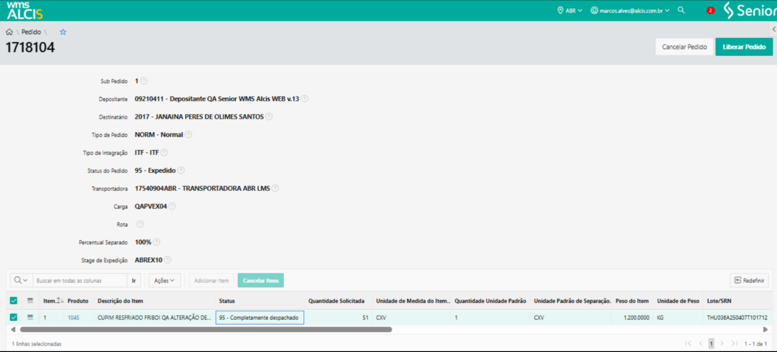Mark this page as favorite with star
777x352 pixels.
click(x=63, y=32)
